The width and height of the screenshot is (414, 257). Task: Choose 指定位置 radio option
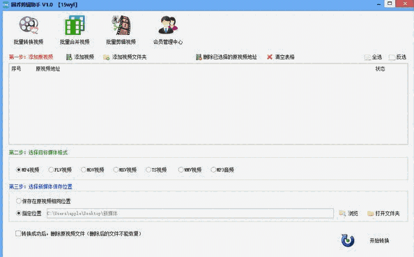(19, 213)
